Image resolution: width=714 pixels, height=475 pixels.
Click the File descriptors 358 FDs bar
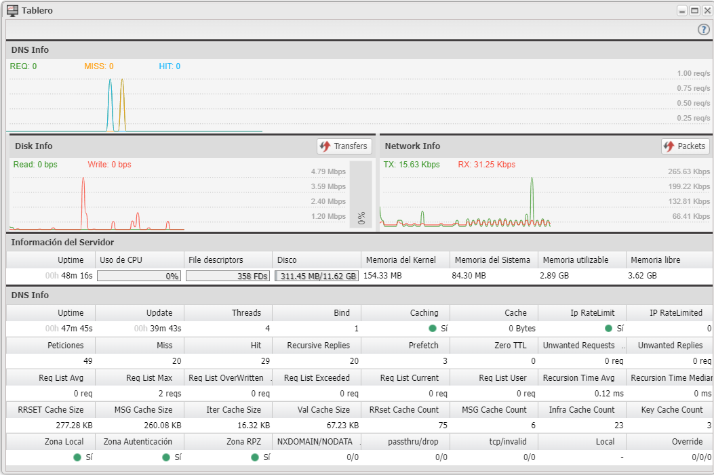click(x=228, y=276)
